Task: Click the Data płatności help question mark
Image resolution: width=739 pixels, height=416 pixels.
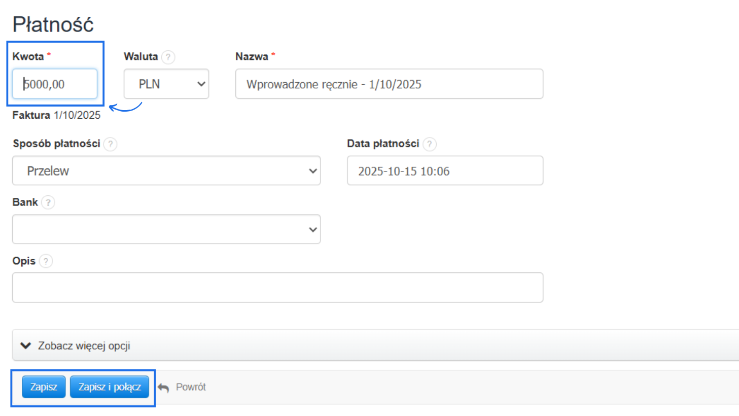Action: (429, 144)
